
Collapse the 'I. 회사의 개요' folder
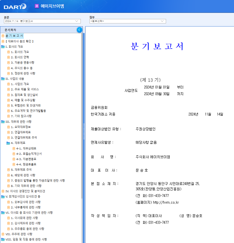click(x=3, y=47)
